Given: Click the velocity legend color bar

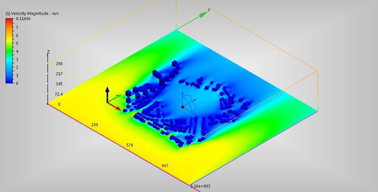Looking at the screenshot, I should pyautogui.click(x=9, y=51).
